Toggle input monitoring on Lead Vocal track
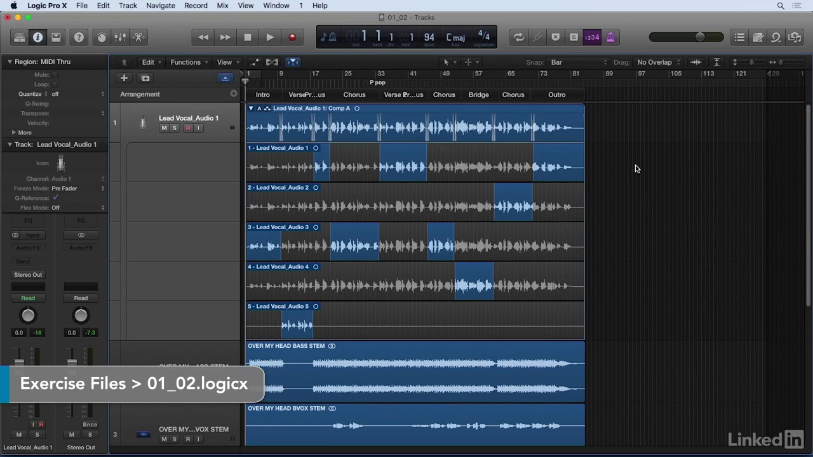Viewport: 813px width, 457px height. tap(198, 128)
